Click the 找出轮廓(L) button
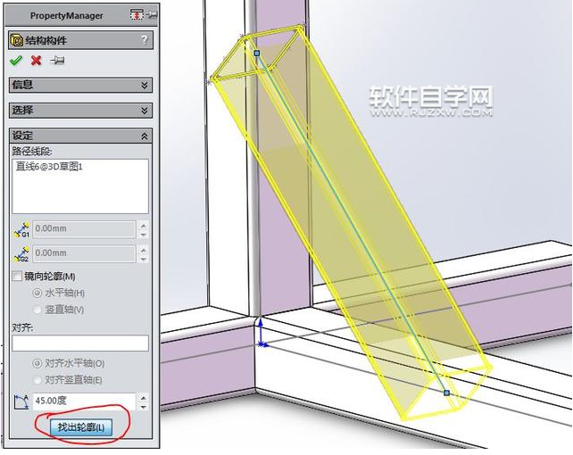Viewport: 573px width, 455px height. point(81,426)
